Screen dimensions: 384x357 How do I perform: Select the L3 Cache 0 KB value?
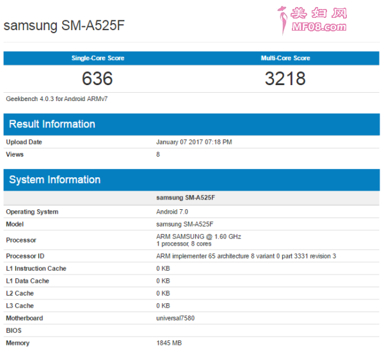[x=163, y=306]
